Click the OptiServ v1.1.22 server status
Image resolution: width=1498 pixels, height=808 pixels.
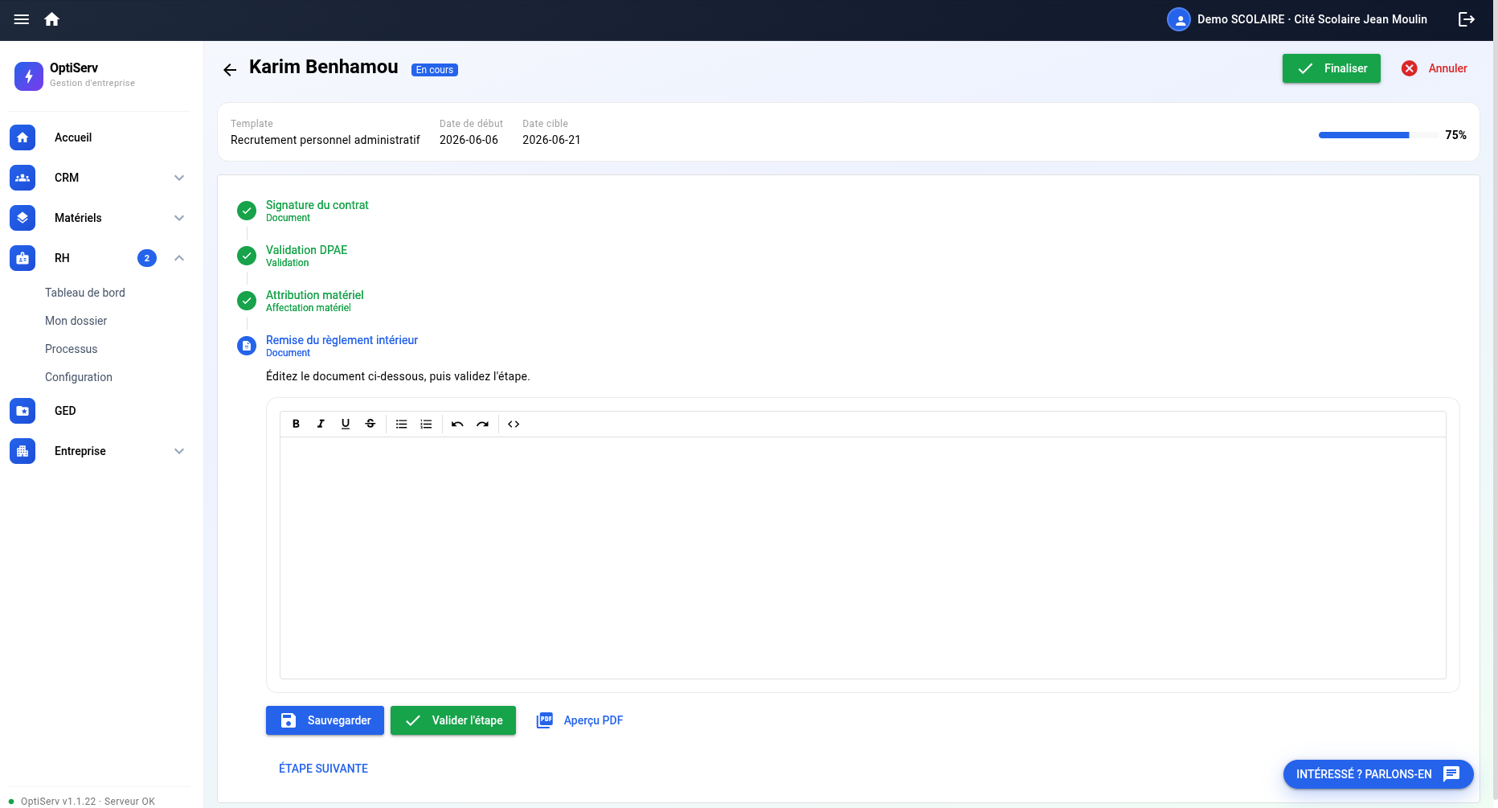pyautogui.click(x=82, y=802)
